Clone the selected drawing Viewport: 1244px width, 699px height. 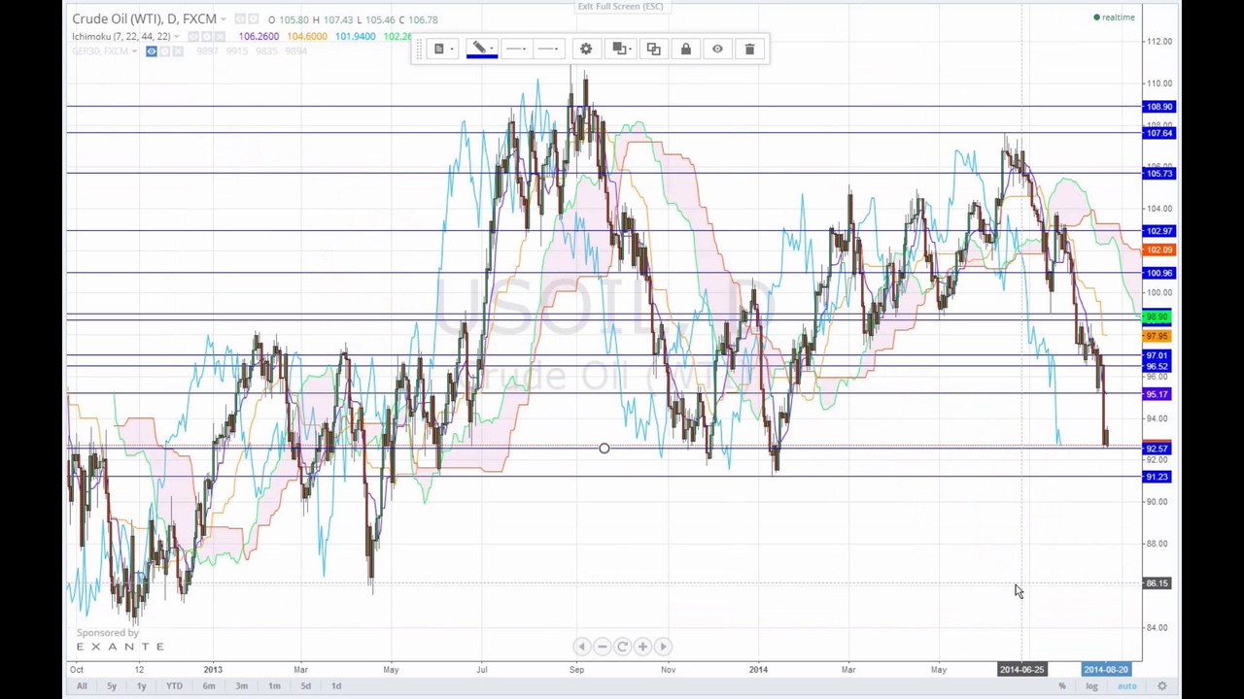click(653, 49)
